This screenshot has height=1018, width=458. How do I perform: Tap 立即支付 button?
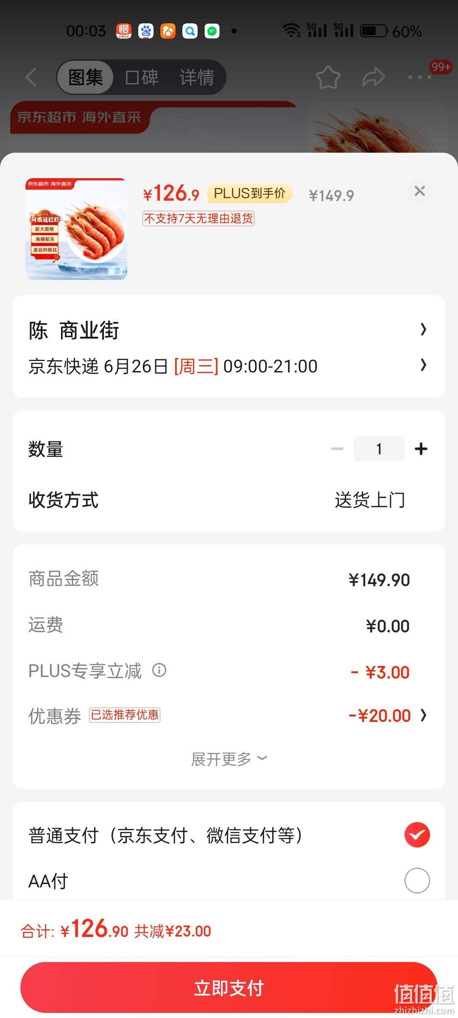tap(229, 987)
